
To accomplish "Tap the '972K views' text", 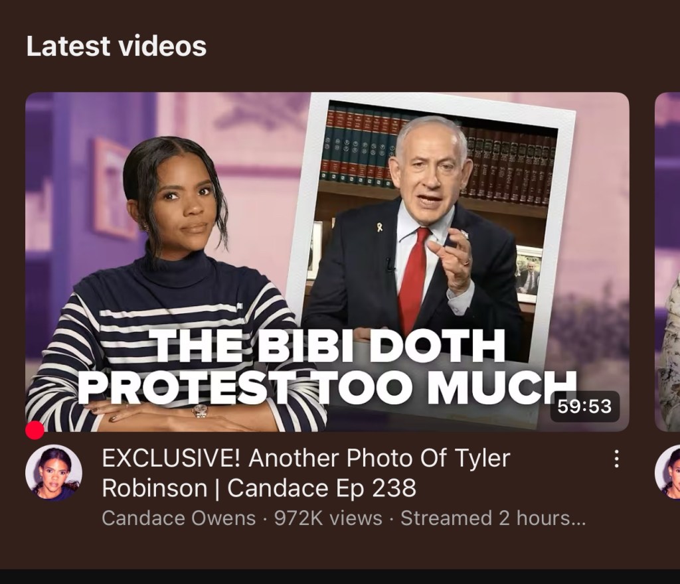I will click(328, 518).
